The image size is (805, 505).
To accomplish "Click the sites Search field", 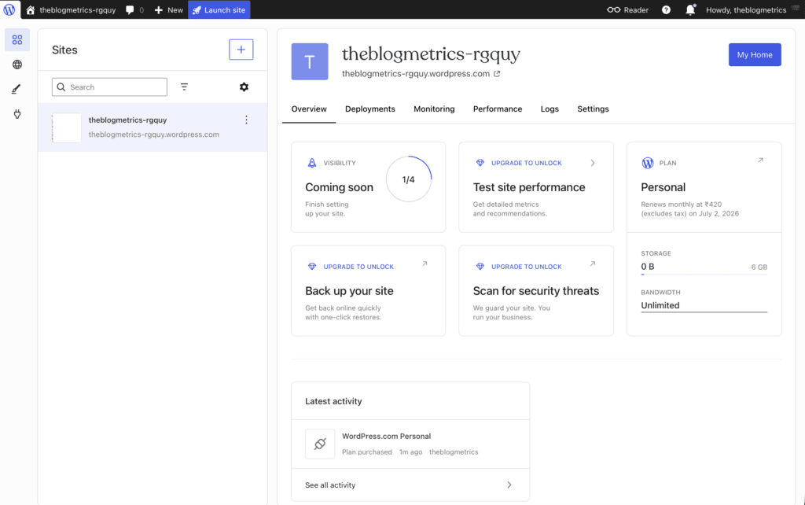I will click(109, 87).
